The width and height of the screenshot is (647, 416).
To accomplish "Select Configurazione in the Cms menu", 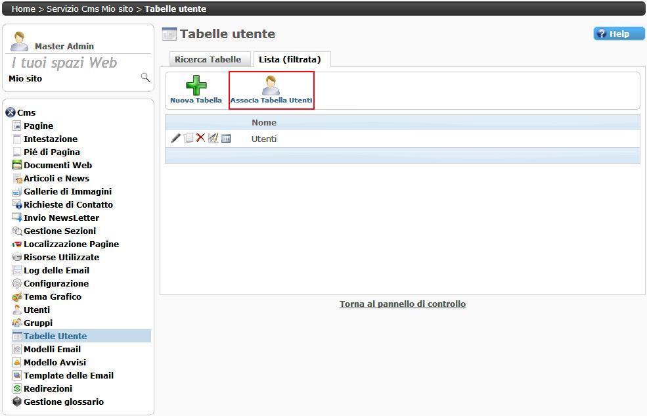I will point(56,283).
